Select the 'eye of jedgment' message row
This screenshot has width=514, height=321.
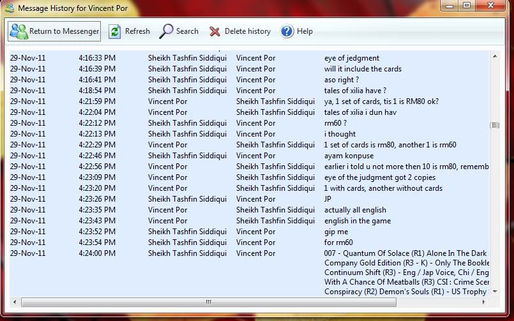351,58
